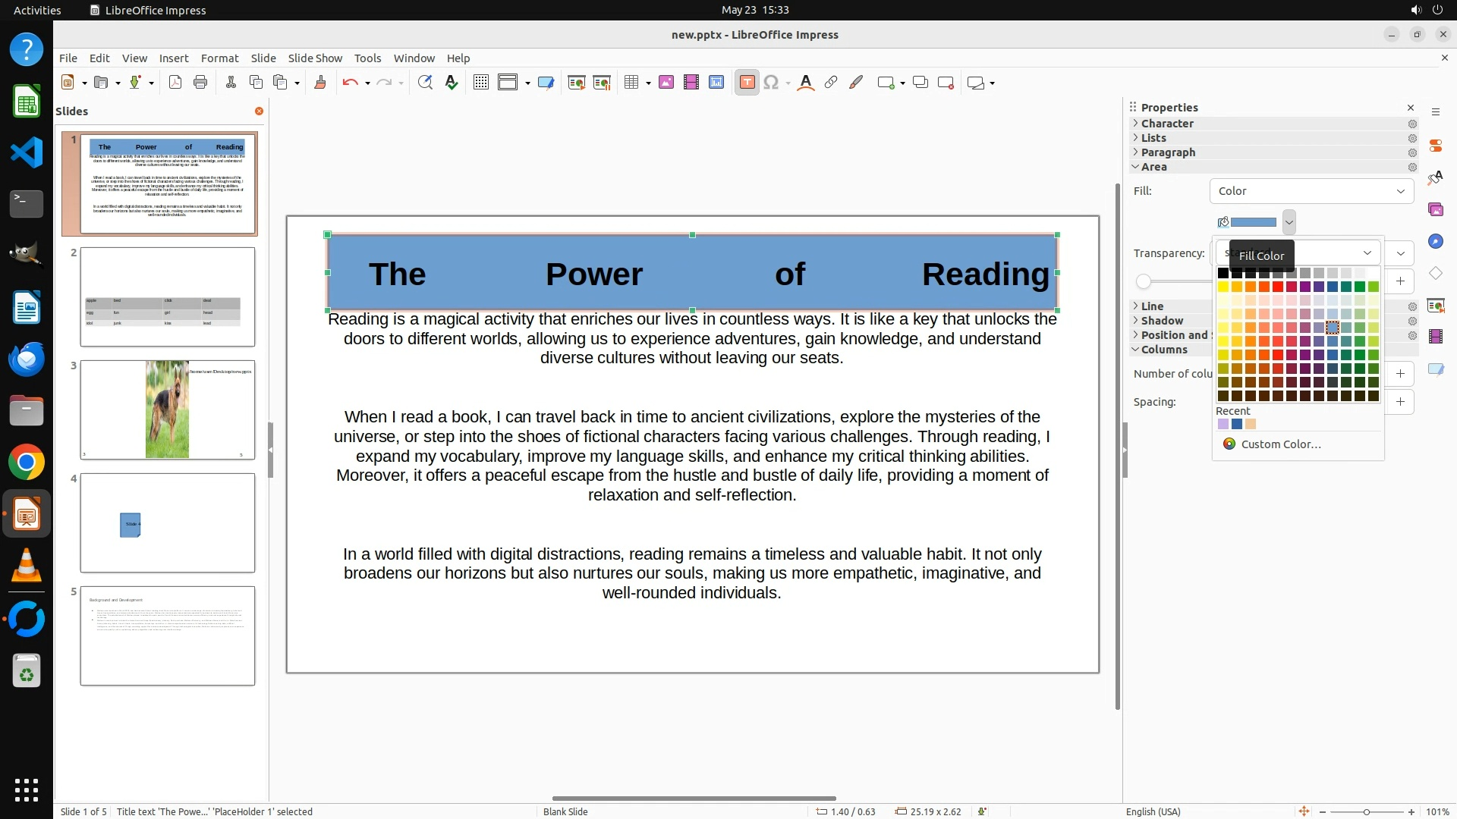Open the Fill type Color dropdown
Viewport: 1457px width, 819px height.
click(x=1311, y=191)
